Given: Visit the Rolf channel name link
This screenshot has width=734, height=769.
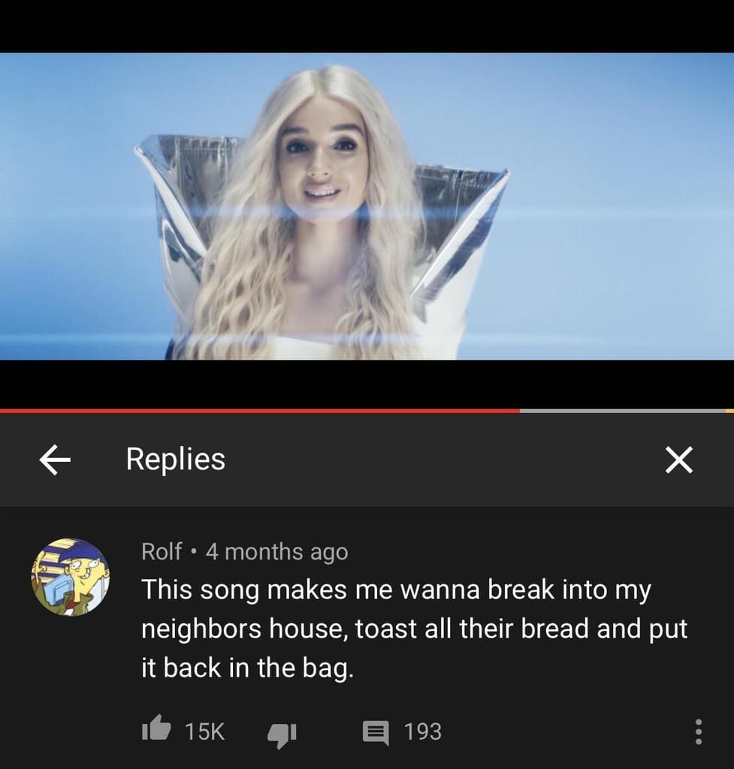Looking at the screenshot, I should pyautogui.click(x=162, y=551).
